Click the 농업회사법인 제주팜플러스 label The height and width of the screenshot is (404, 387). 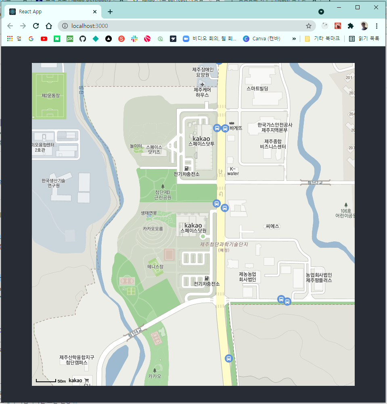point(319,278)
